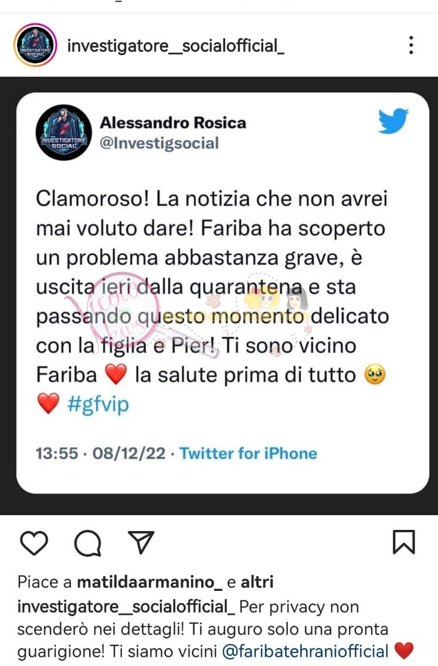Viewport: 438px width, 666px height.
Task: Open three-dot post options menu
Action: tap(411, 45)
